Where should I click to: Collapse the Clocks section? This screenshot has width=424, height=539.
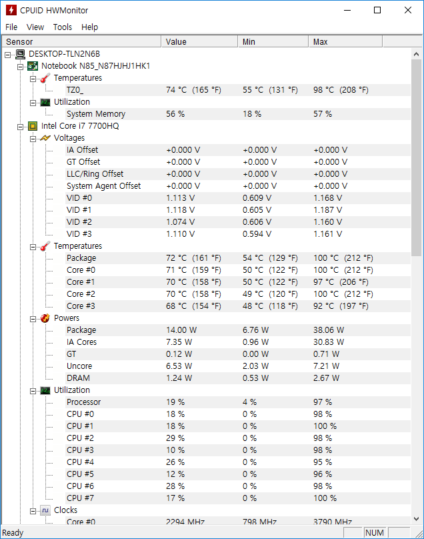coord(33,511)
